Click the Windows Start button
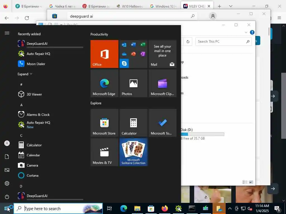The width and height of the screenshot is (286, 214). pyautogui.click(x=7, y=208)
